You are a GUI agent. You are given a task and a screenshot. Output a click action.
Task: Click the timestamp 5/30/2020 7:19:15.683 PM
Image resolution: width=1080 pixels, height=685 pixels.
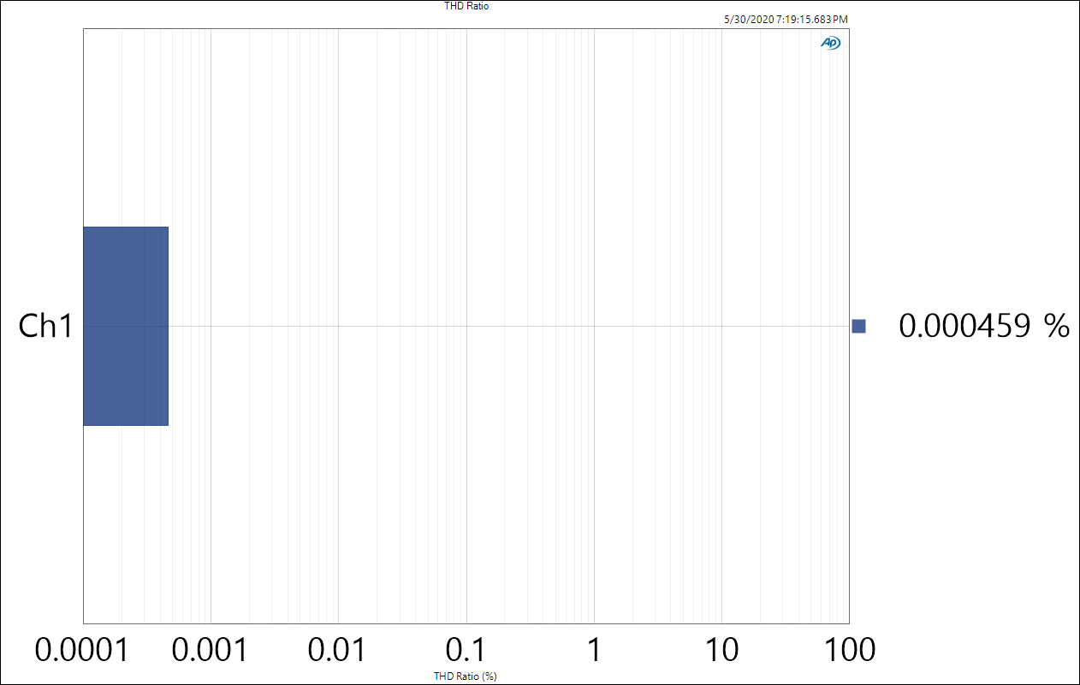[x=786, y=19]
